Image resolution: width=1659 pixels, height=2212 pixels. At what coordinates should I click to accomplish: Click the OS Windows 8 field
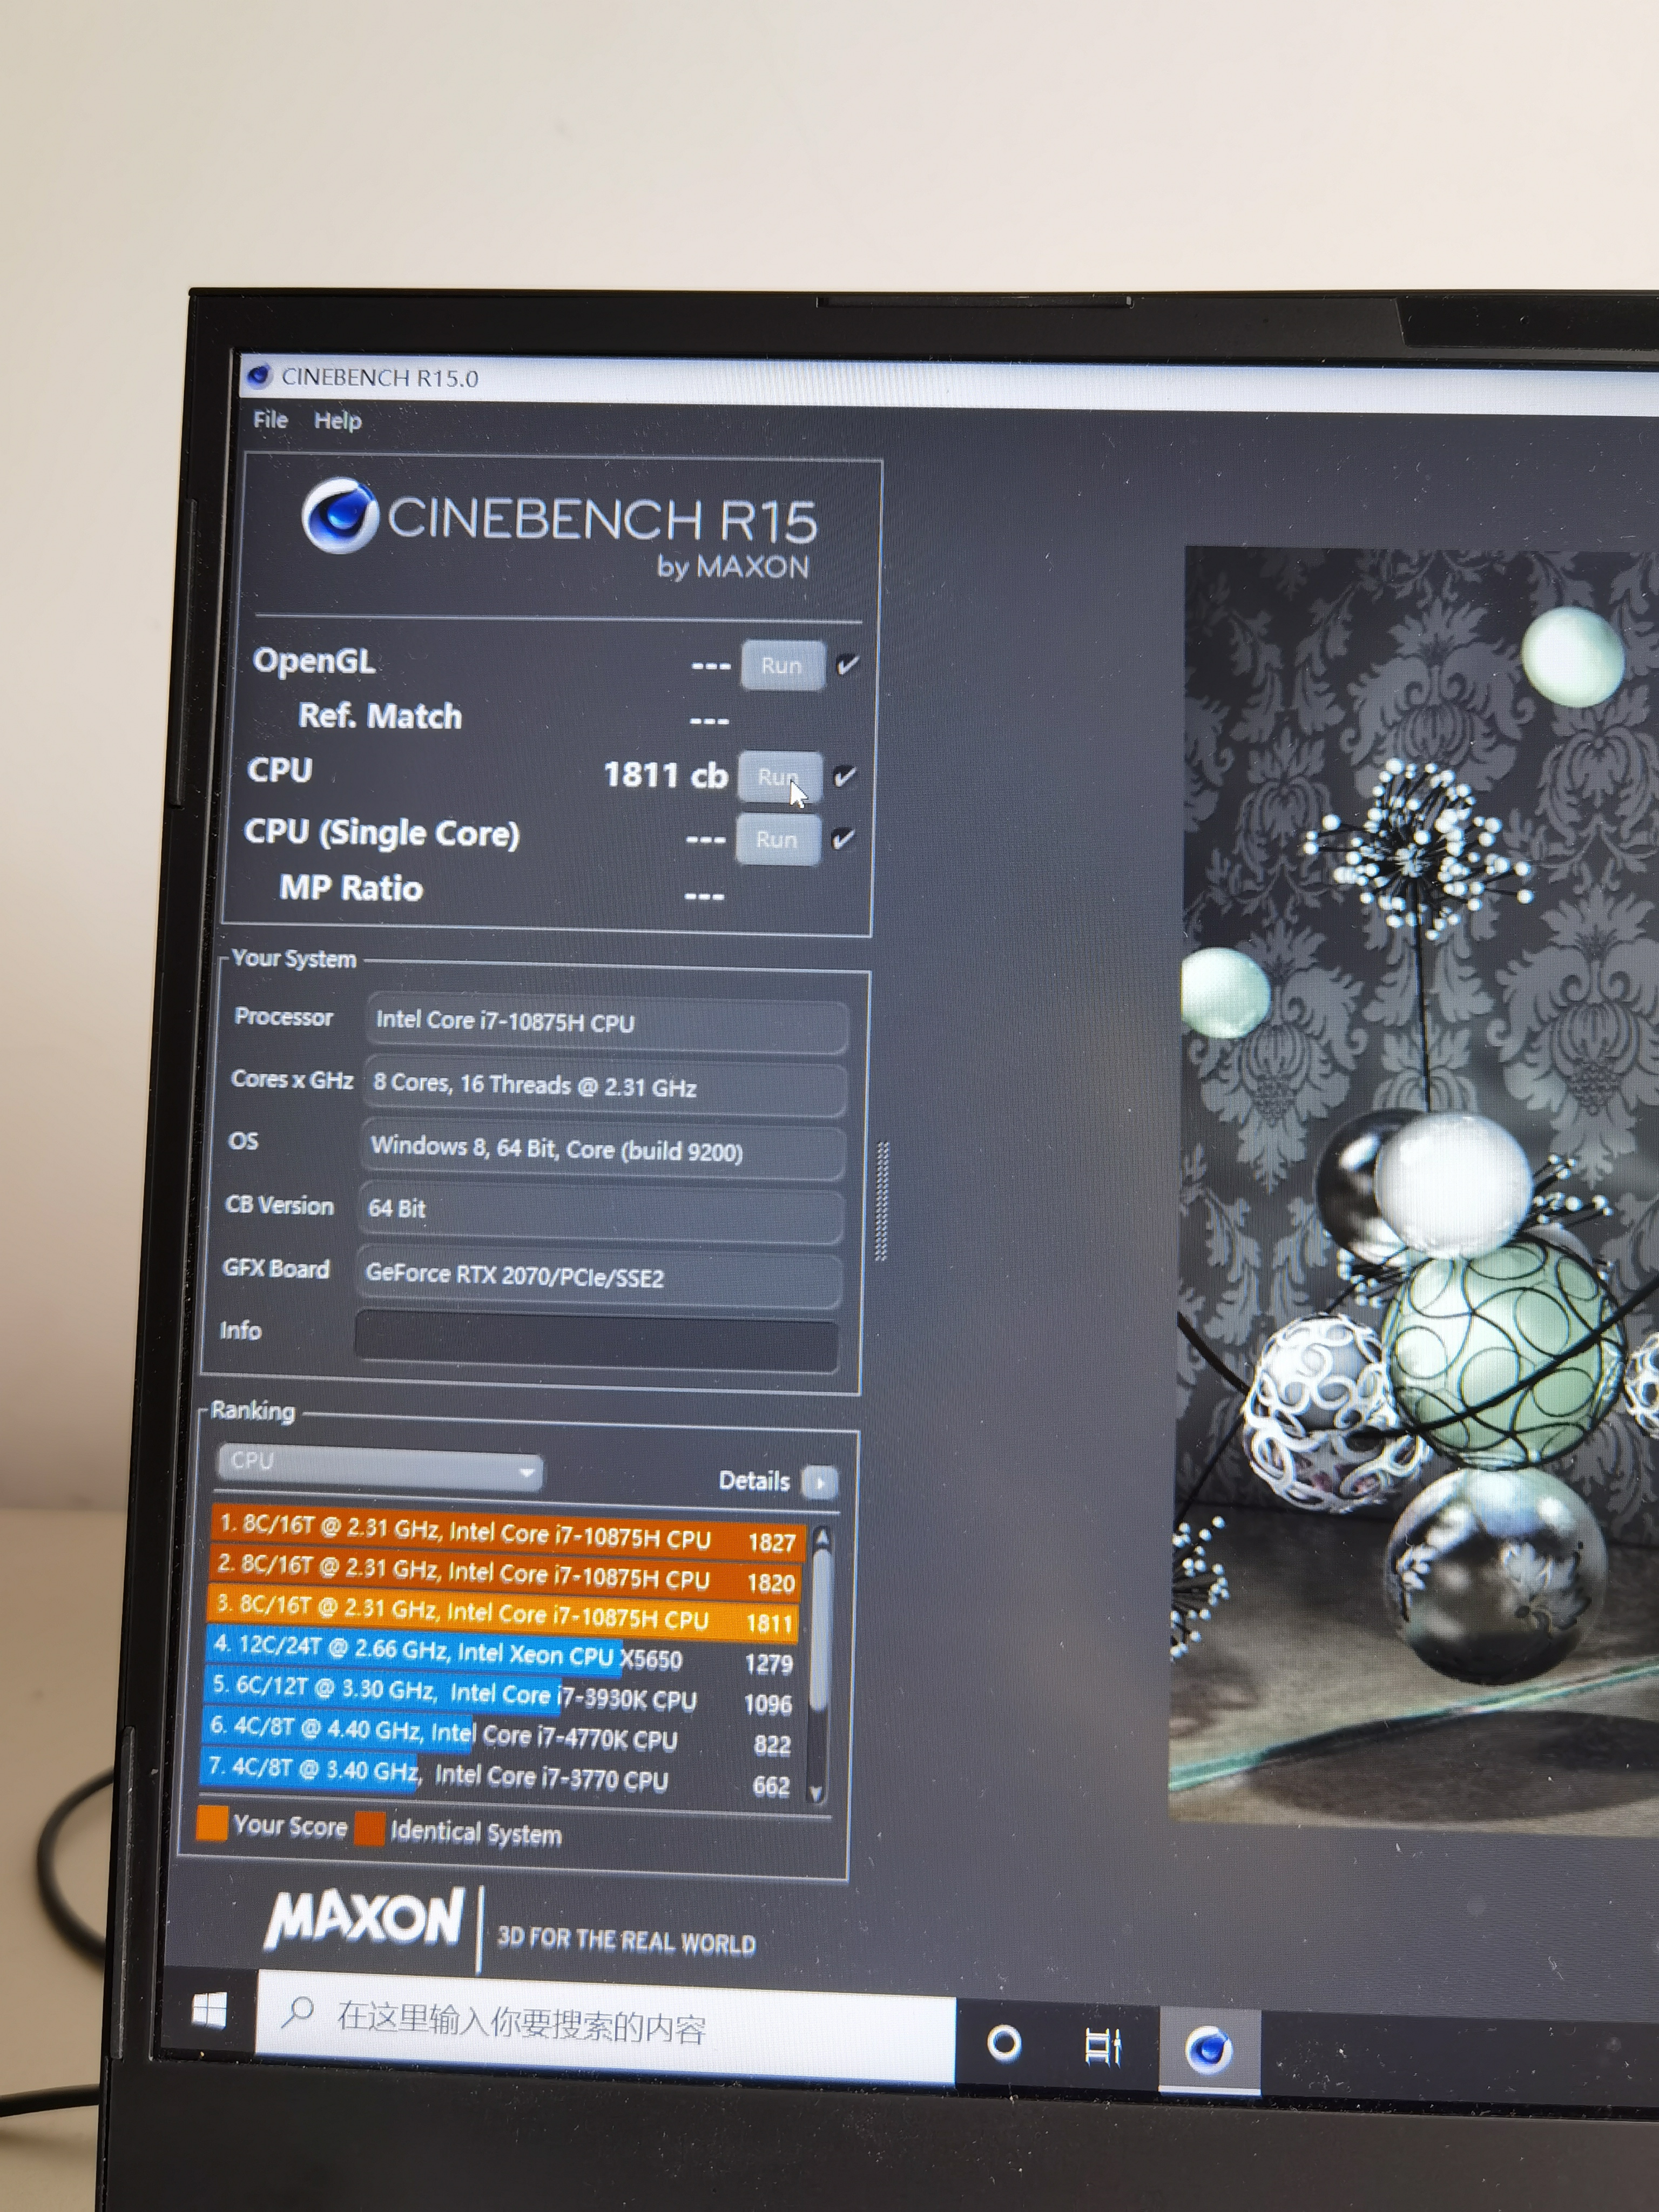tap(603, 1150)
